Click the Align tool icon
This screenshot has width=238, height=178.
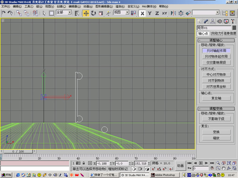click(188, 13)
